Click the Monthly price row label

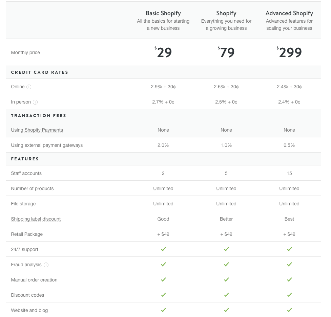point(25,52)
